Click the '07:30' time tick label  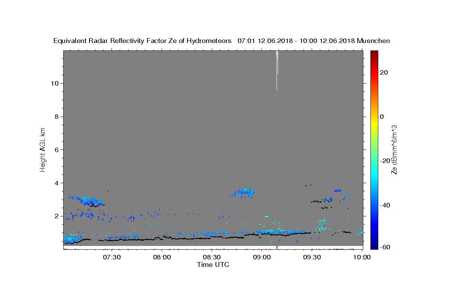click(x=112, y=257)
